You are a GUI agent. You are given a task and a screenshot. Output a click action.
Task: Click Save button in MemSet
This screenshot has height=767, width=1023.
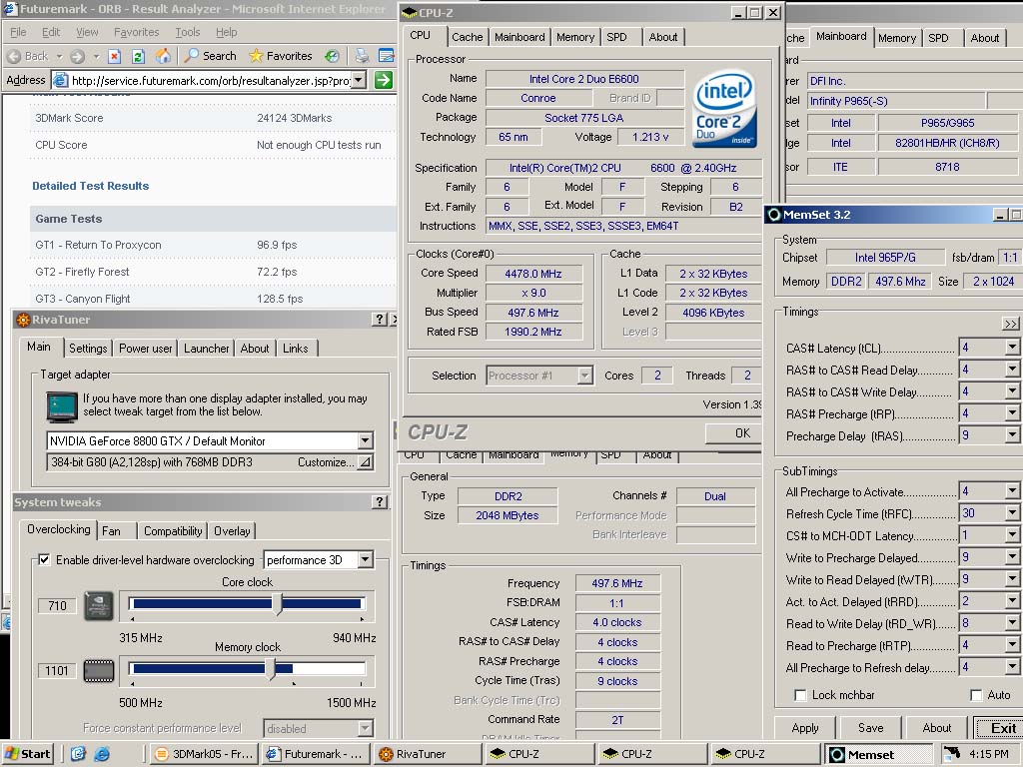[871, 728]
